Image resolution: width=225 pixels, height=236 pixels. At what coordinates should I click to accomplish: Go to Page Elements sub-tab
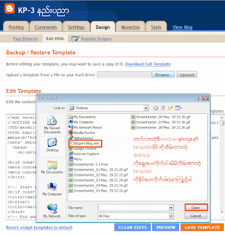(25, 39)
